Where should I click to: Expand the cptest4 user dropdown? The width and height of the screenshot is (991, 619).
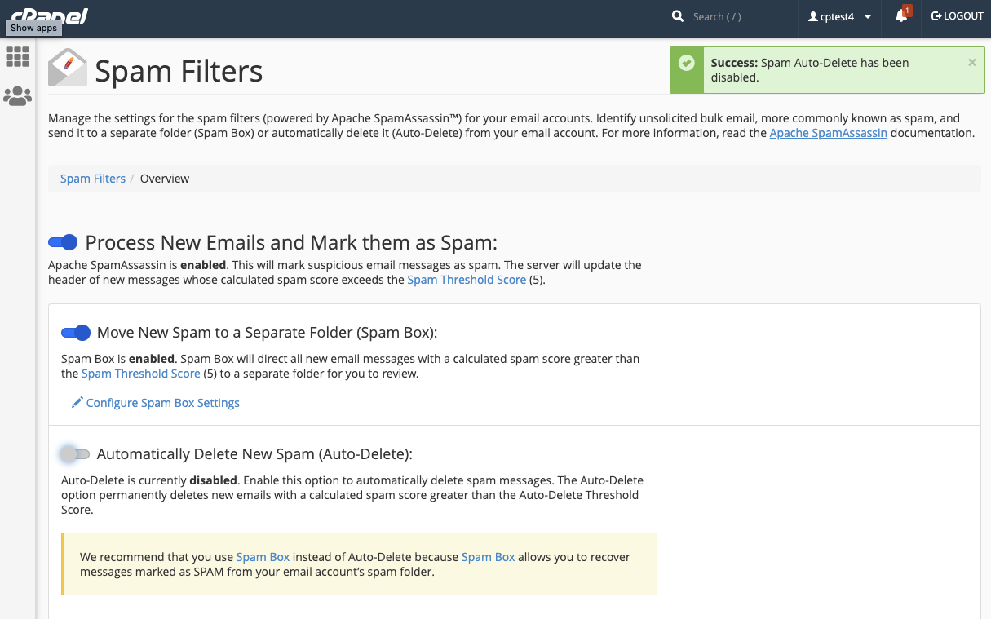839,16
